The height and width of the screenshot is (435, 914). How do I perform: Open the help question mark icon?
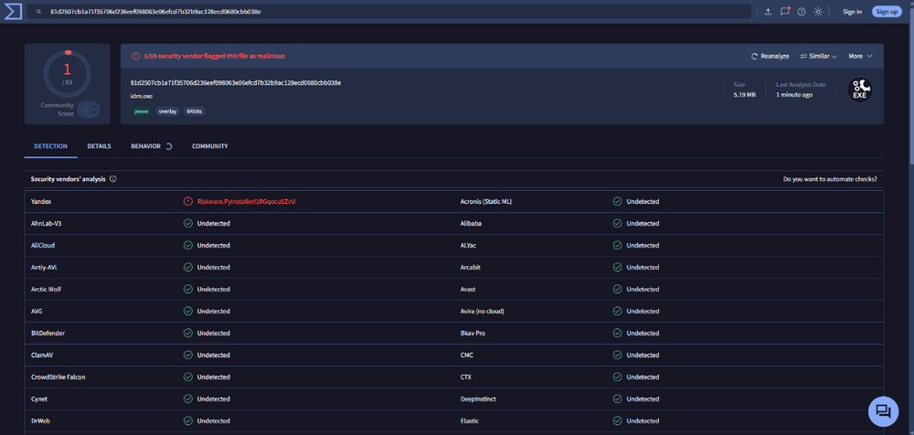click(802, 12)
